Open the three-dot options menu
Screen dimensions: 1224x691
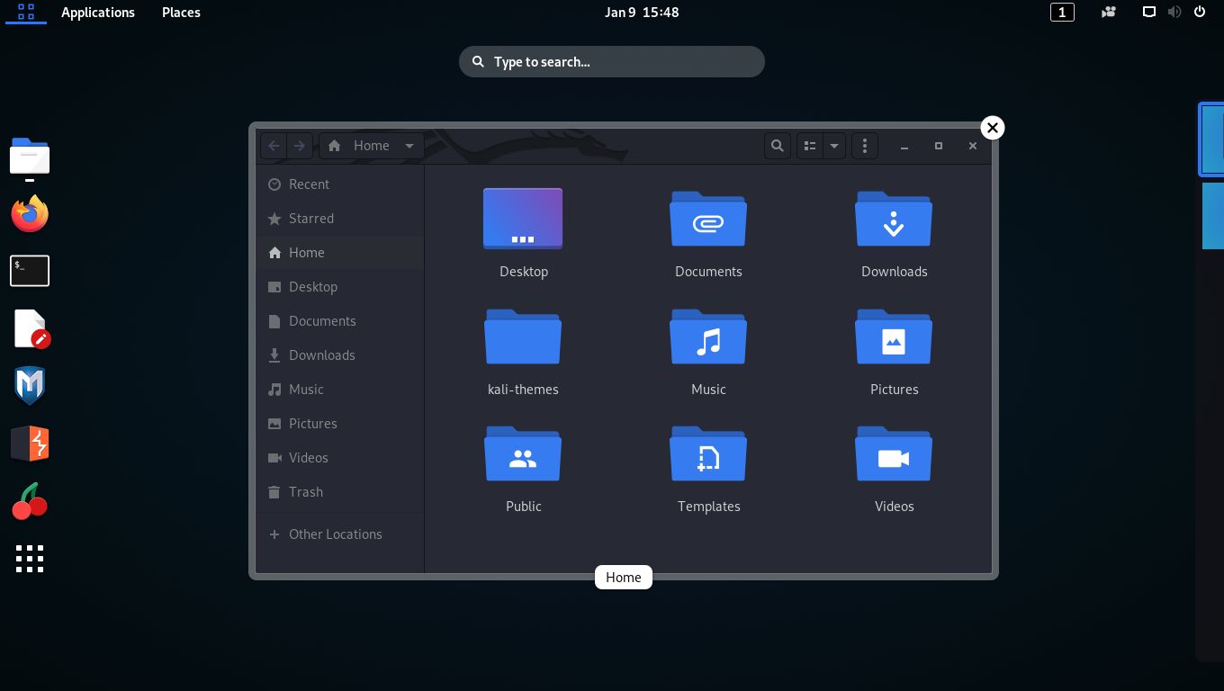864,145
